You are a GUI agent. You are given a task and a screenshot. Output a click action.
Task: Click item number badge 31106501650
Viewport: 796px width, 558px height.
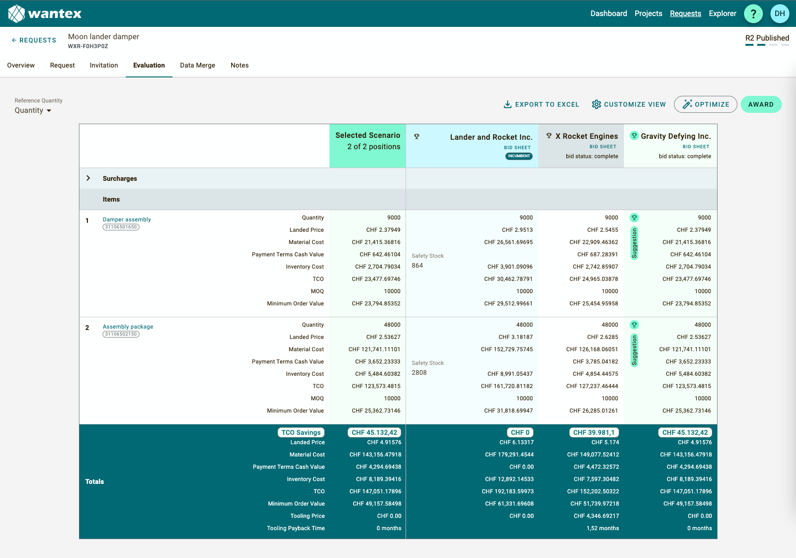[x=121, y=227]
